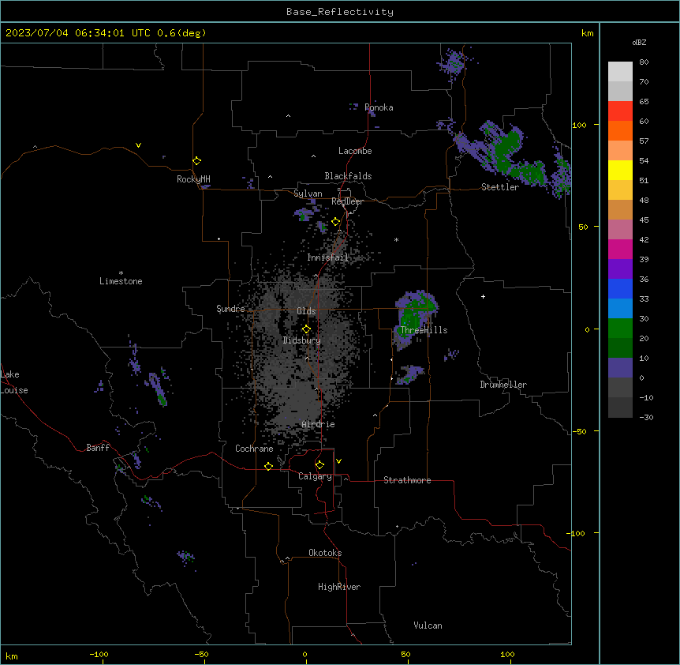Pick the green 30-20 dBZ legend swatch

tap(620, 329)
